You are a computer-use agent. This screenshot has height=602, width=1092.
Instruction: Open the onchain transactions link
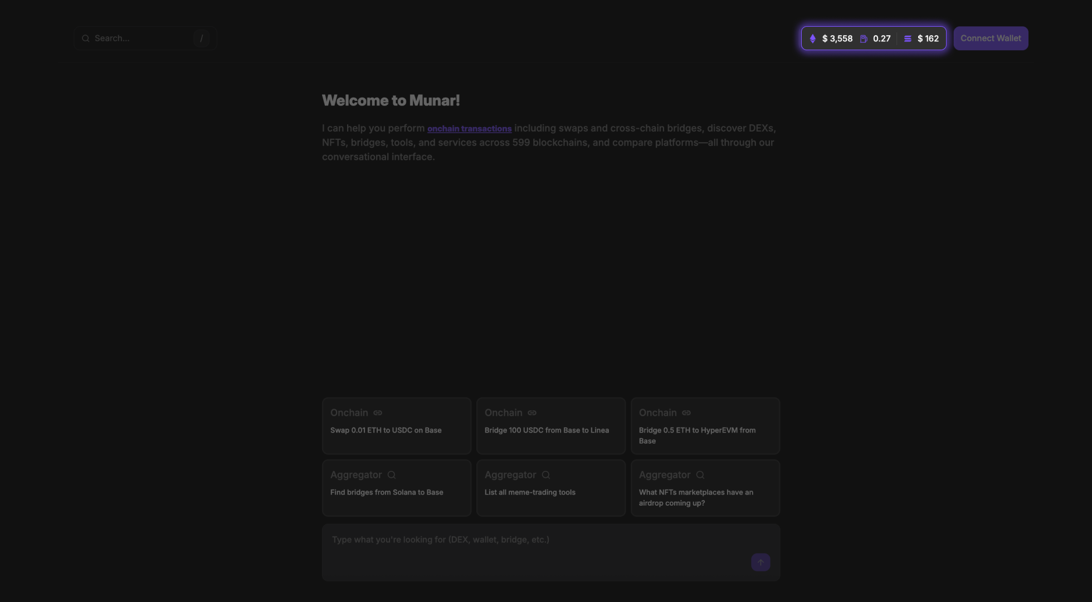pos(469,129)
